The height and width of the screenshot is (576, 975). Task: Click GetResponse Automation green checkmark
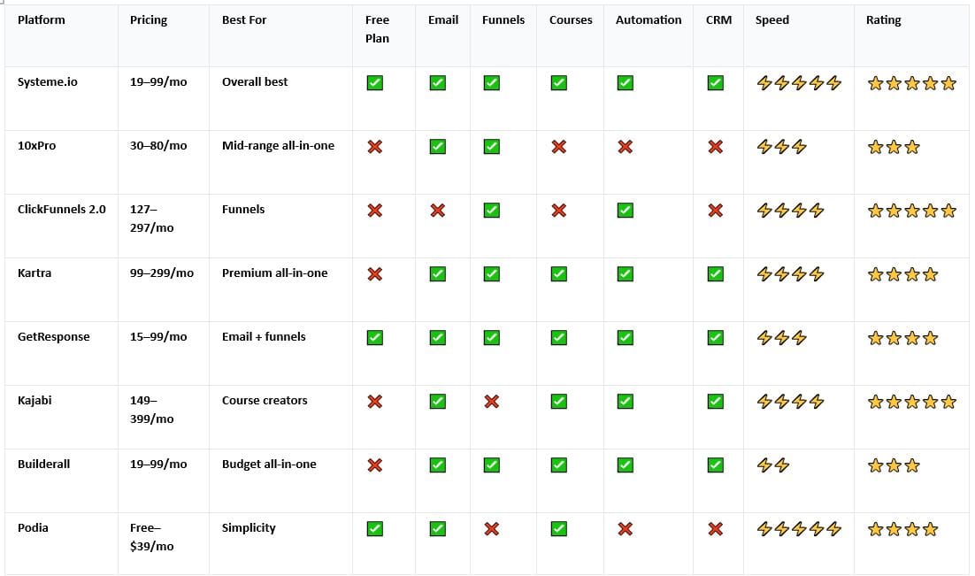[x=625, y=338]
